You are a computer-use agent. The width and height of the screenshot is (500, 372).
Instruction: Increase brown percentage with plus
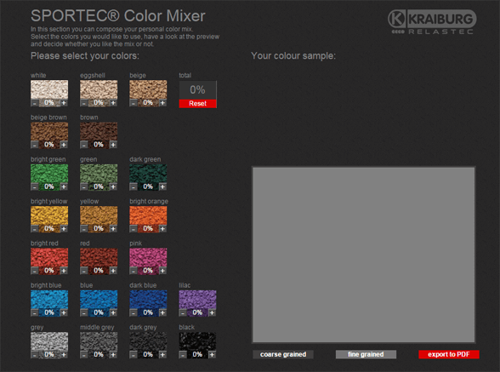click(x=113, y=145)
